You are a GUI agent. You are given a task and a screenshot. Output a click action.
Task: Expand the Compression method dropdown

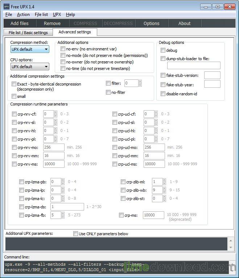click(30, 49)
